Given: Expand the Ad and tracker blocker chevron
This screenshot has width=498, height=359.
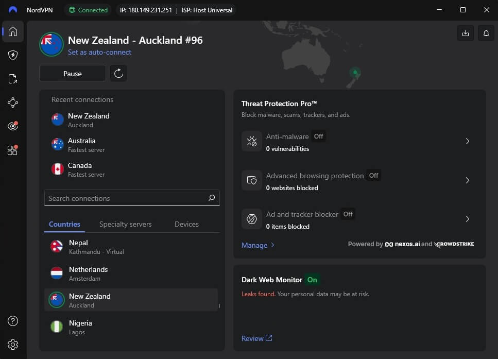Looking at the screenshot, I should point(468,219).
